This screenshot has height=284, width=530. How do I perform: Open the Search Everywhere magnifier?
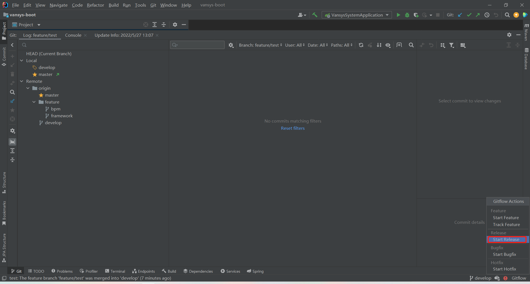pyautogui.click(x=507, y=15)
